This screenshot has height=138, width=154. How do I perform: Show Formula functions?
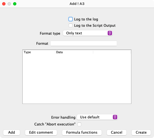[82, 132]
